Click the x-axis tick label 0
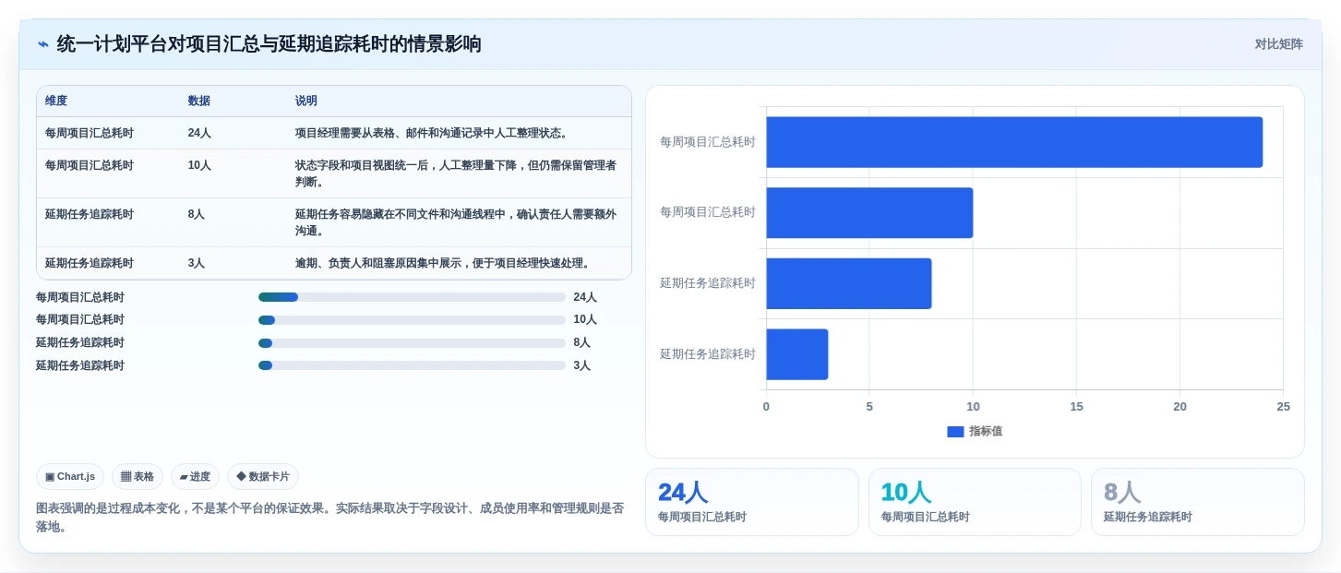The height and width of the screenshot is (573, 1341). 766,407
